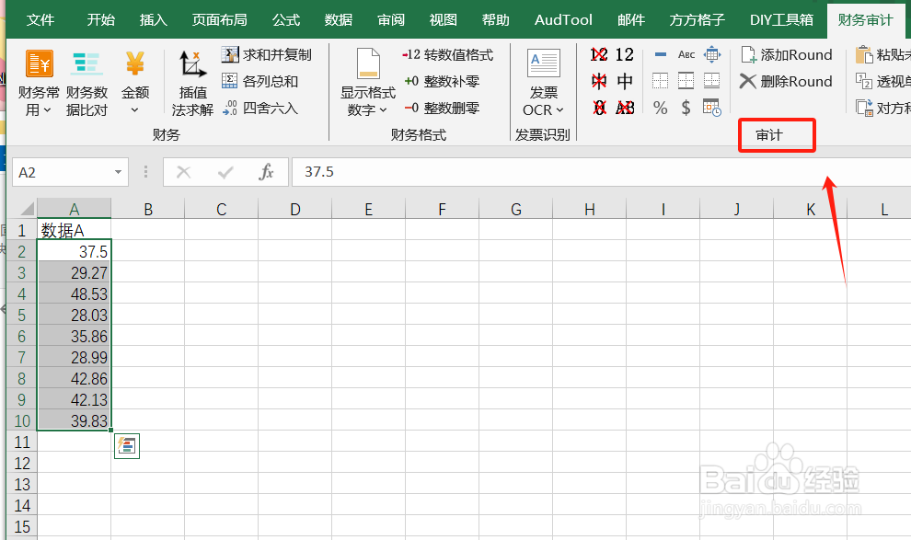
Task: Switch to the AudTool tab
Action: point(563,19)
